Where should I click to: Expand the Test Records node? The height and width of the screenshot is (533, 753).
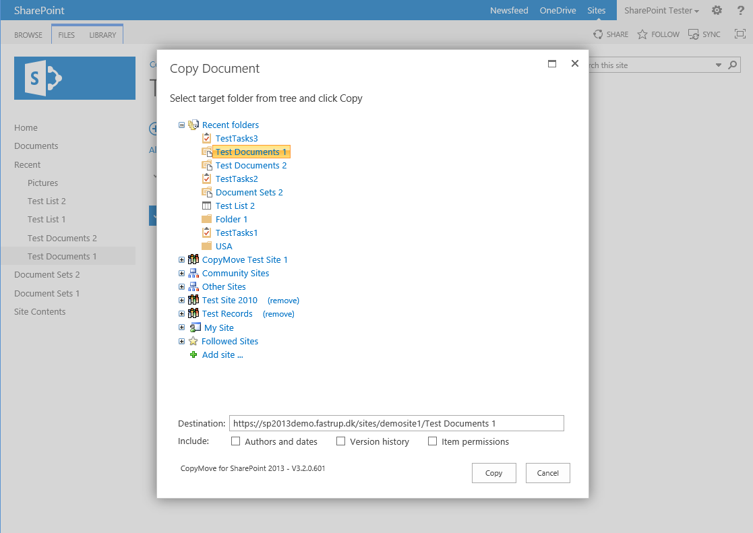tap(181, 313)
